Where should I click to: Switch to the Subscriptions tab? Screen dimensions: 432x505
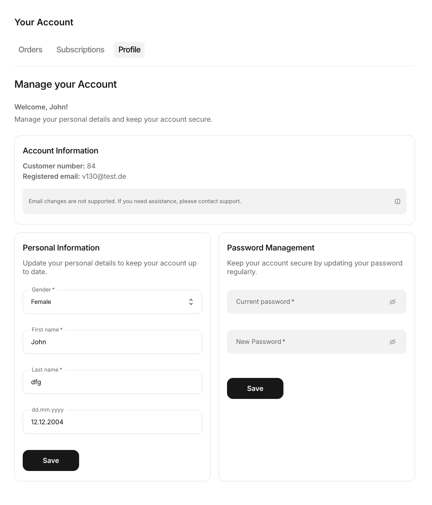coord(80,50)
